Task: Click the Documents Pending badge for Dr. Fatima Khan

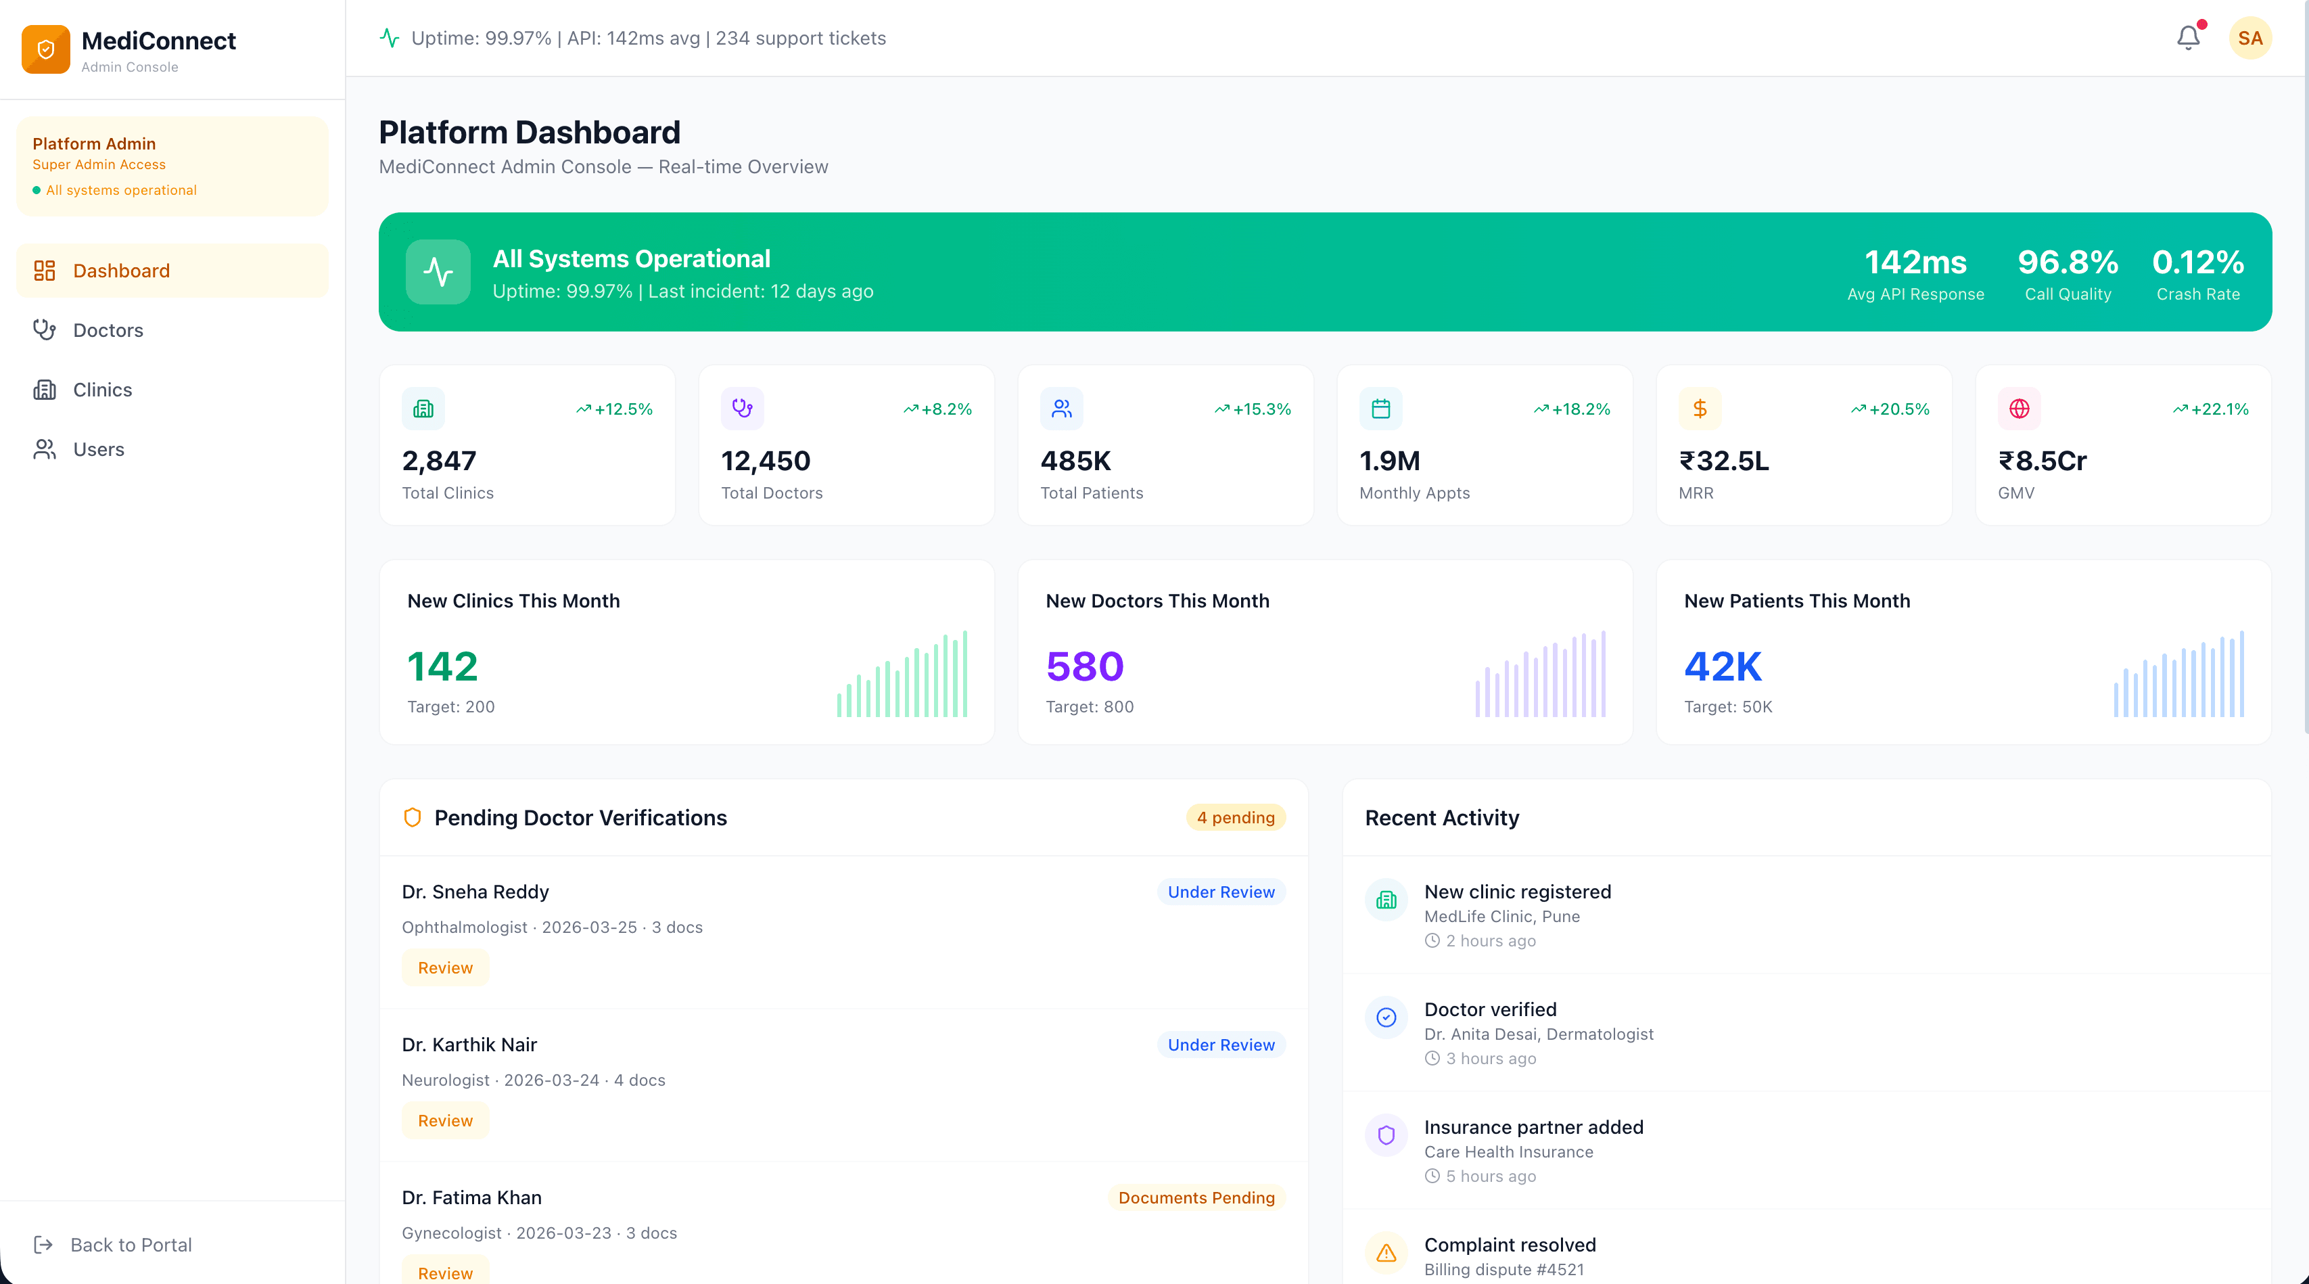Action: pyautogui.click(x=1196, y=1198)
